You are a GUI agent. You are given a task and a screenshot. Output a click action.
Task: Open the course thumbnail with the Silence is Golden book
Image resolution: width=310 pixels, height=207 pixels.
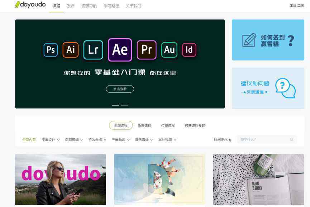258,179
